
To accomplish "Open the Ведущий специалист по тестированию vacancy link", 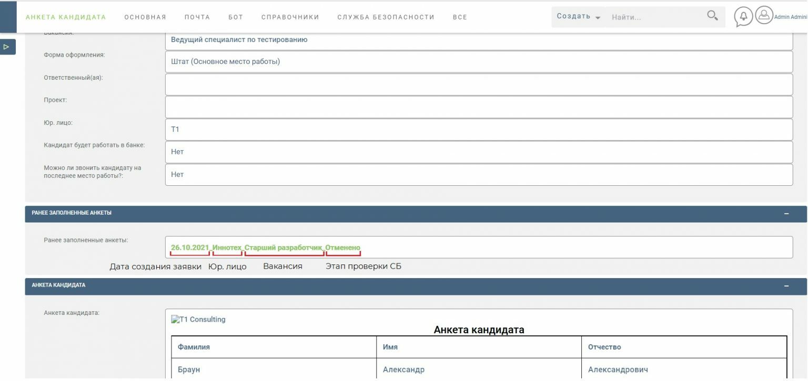I will [x=239, y=39].
